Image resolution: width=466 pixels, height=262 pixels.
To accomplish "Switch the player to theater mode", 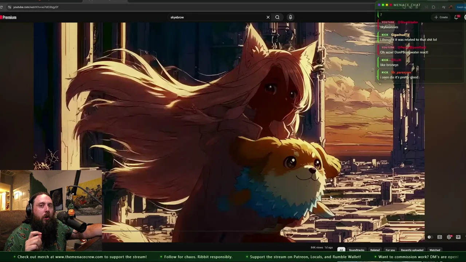I will (x=458, y=237).
